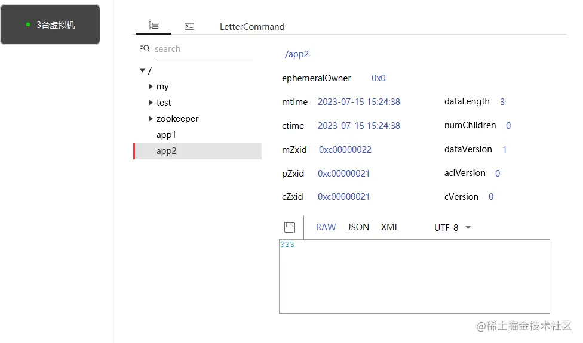This screenshot has height=343, width=583.
Task: Click the dataLength value 3
Action: [x=502, y=102]
